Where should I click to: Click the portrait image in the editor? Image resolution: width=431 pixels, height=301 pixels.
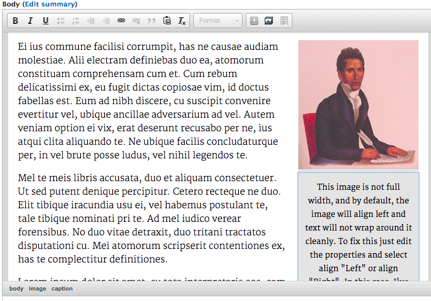[358, 105]
